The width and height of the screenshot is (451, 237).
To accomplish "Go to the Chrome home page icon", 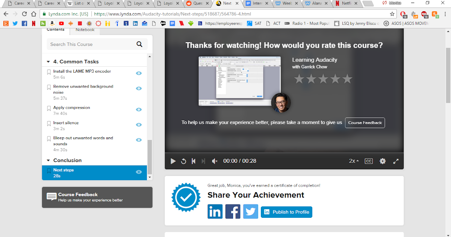I will pyautogui.click(x=34, y=14).
